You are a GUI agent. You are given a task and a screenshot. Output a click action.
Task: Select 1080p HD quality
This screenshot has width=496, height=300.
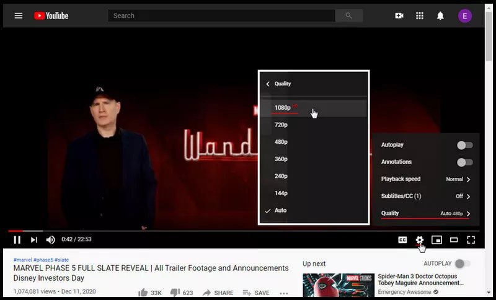pyautogui.click(x=314, y=108)
